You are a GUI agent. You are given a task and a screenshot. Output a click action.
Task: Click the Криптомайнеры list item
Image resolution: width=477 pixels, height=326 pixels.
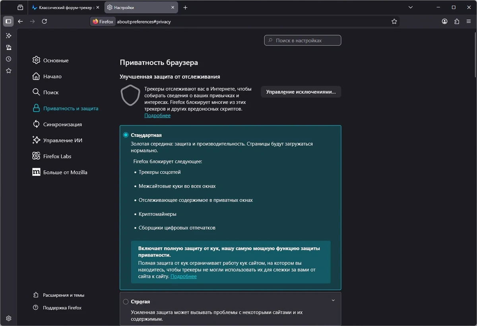157,214
